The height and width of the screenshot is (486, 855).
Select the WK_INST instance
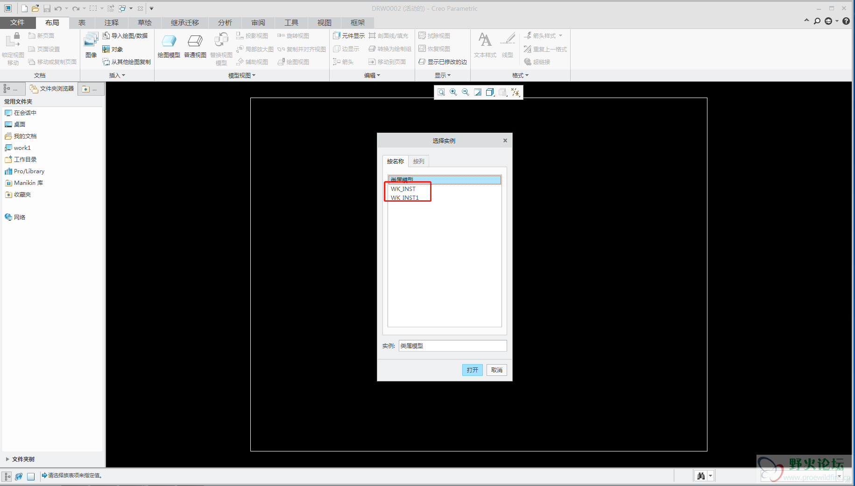click(445, 189)
